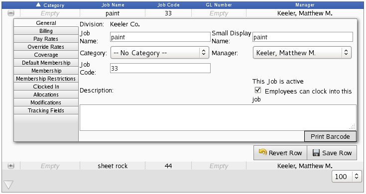The height and width of the screenshot is (194, 366).
Task: Toggle Employees can clock into this job
Action: [x=258, y=90]
